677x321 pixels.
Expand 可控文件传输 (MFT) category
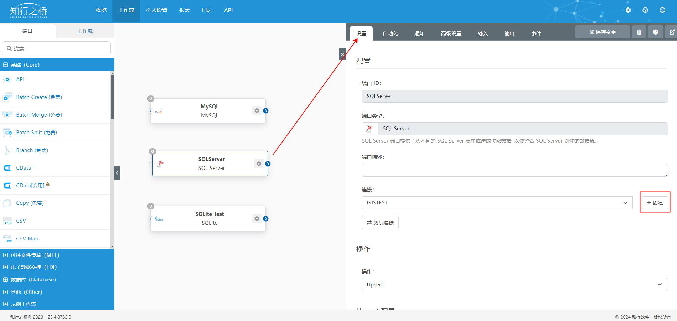pos(57,255)
